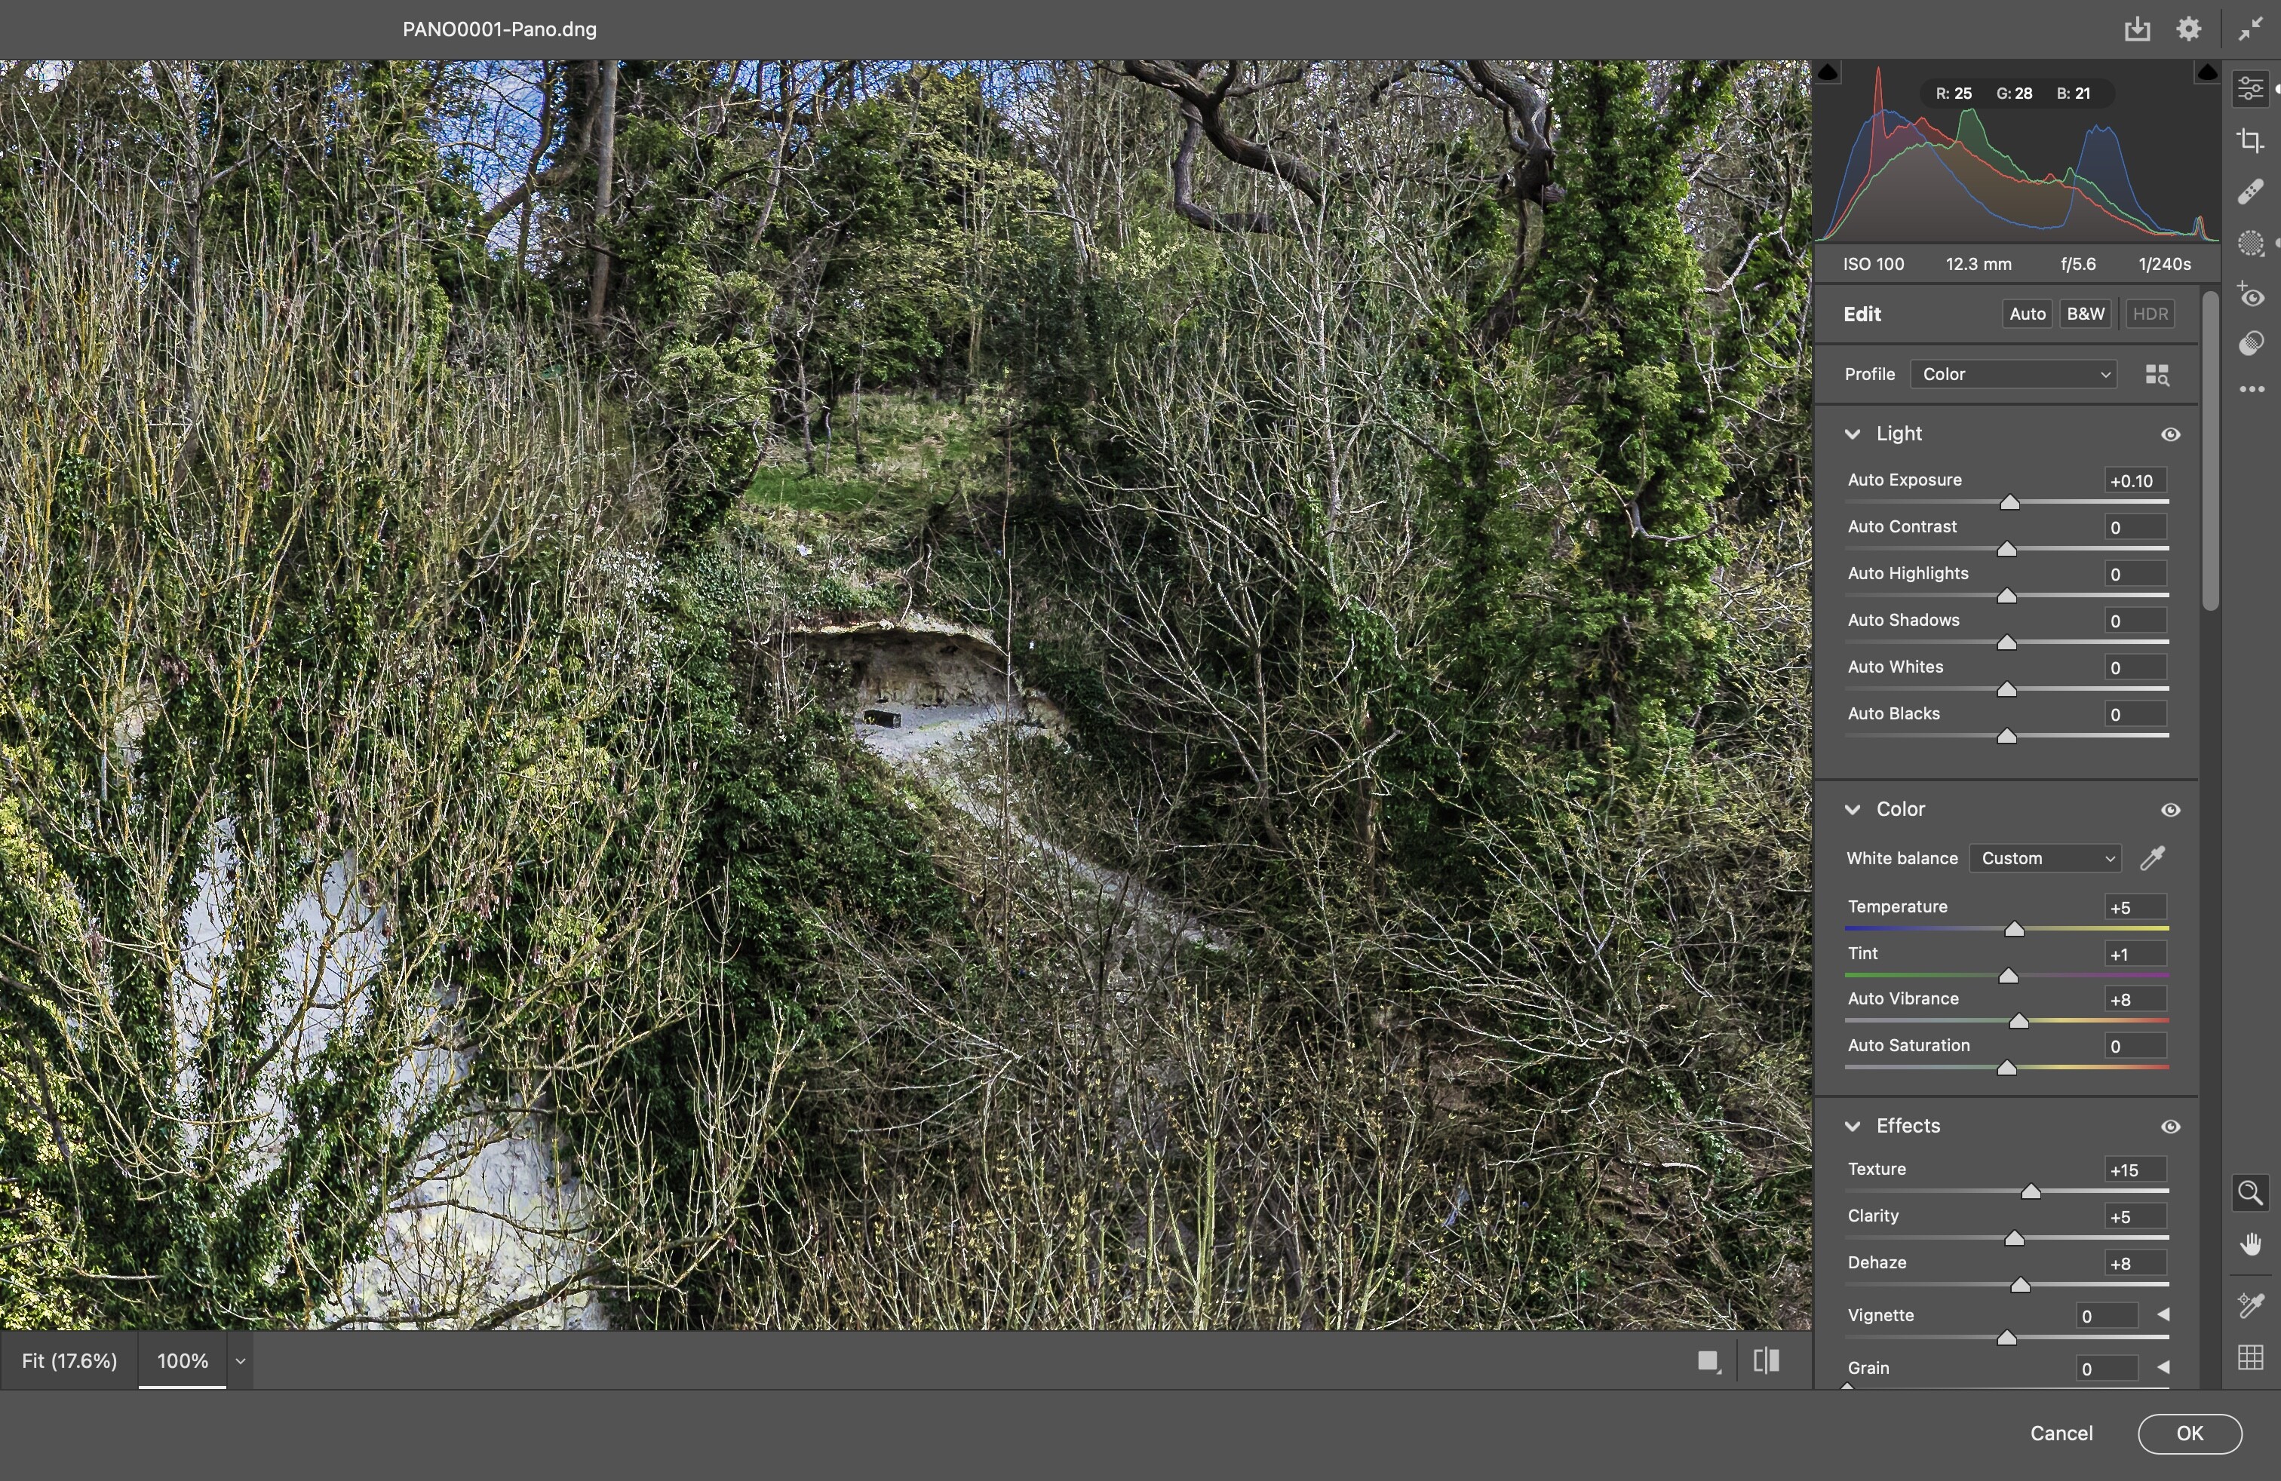The height and width of the screenshot is (1481, 2281).
Task: Click the 'f/5.6' aperture text
Action: tap(2078, 265)
